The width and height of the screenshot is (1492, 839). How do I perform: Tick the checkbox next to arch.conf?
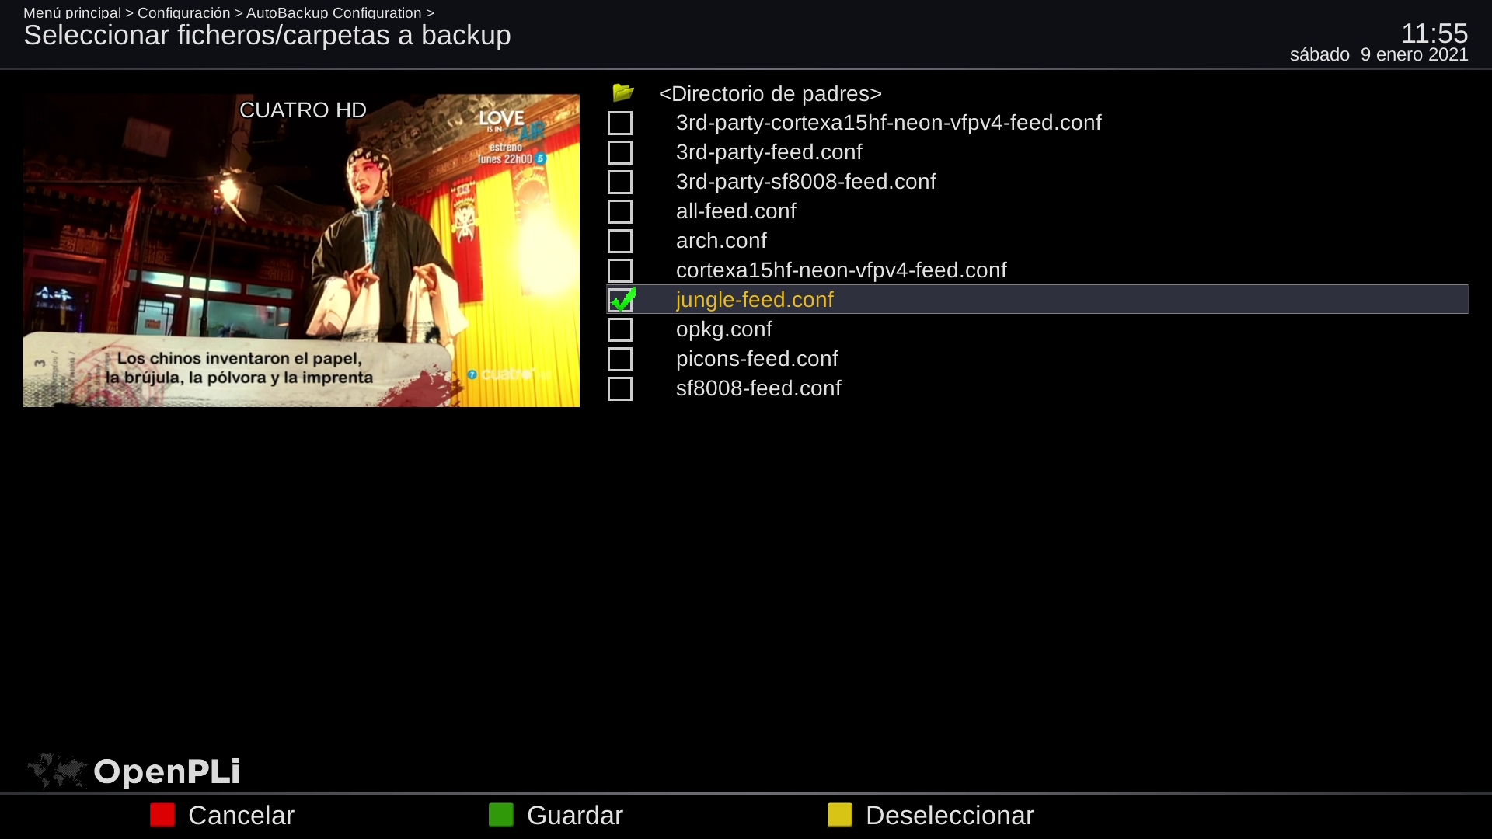coord(620,241)
